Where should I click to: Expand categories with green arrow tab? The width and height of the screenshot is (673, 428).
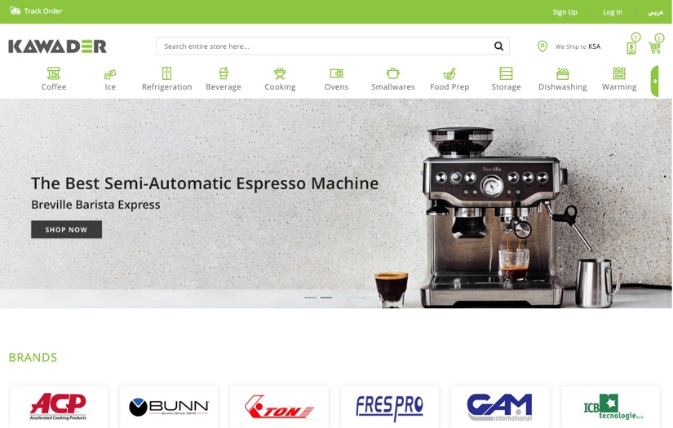(654, 82)
